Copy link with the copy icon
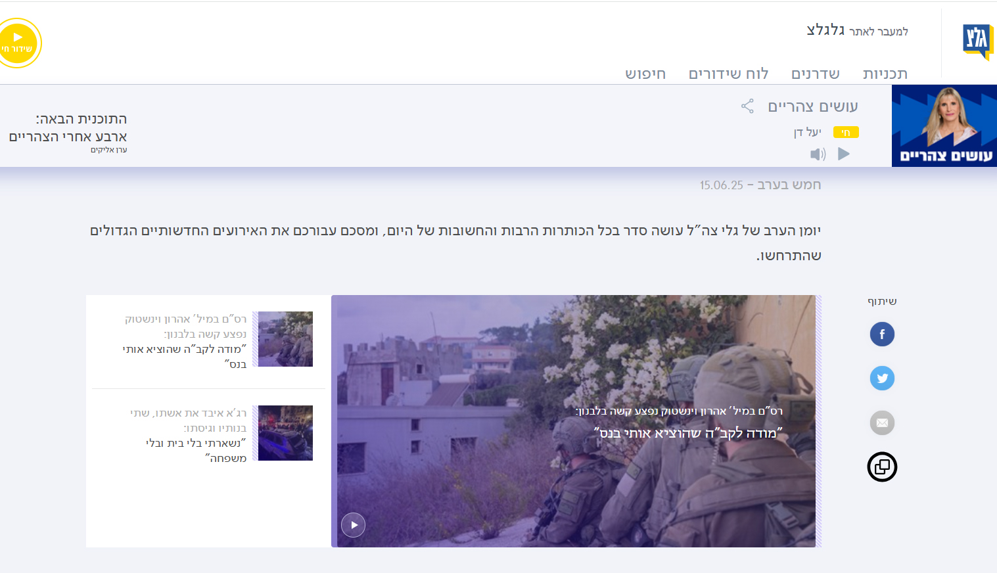 882,467
